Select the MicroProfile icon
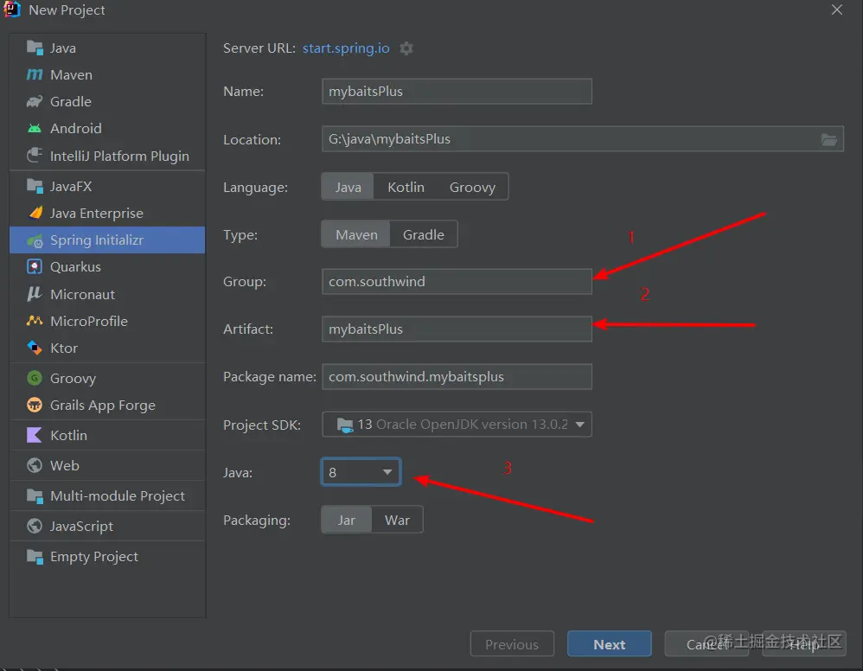Screen dimensions: 863x671 pos(35,320)
